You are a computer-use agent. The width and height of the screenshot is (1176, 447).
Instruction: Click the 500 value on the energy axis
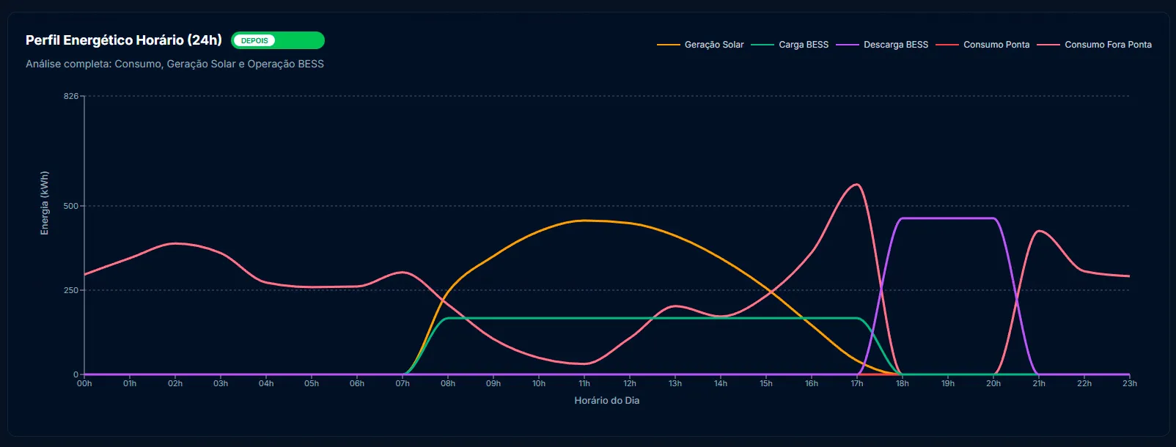click(x=70, y=206)
